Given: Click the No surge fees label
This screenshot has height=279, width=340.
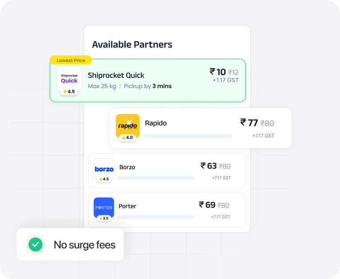Looking at the screenshot, I should click(85, 245).
